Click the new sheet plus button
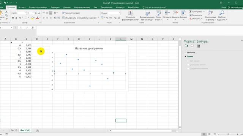 tap(37, 131)
